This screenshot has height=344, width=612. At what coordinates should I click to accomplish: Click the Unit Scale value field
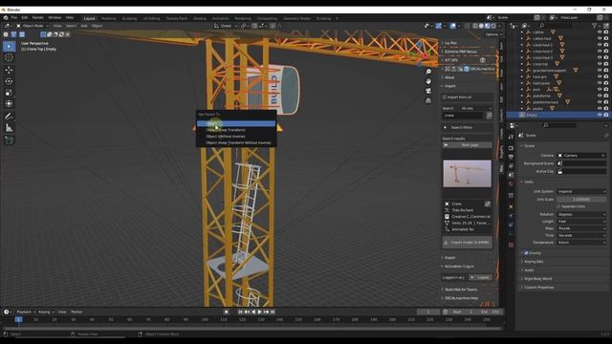581,200
